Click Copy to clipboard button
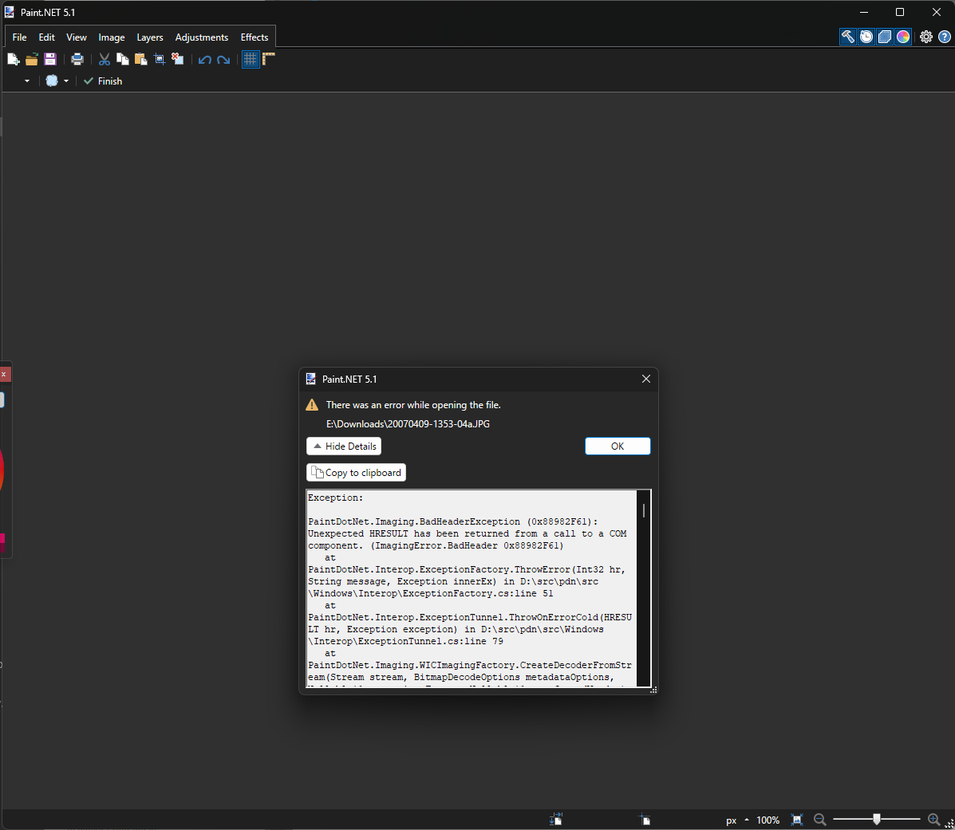This screenshot has height=830, width=955. 357,472
